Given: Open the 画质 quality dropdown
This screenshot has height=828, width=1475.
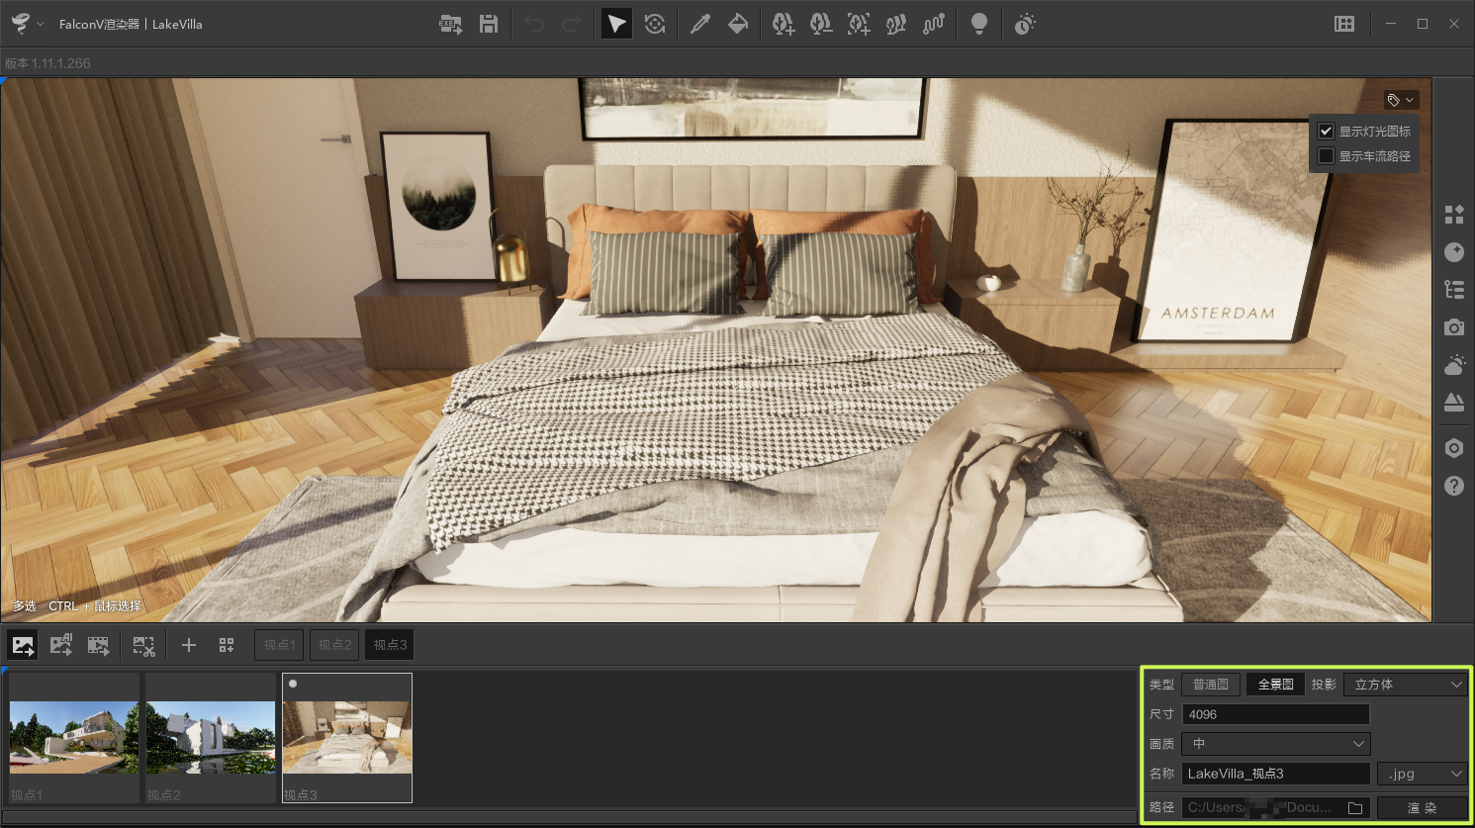Looking at the screenshot, I should (1276, 744).
